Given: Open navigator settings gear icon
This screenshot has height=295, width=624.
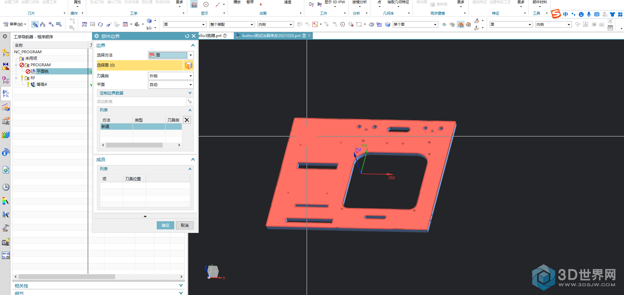Looking at the screenshot, I should click(5, 36).
